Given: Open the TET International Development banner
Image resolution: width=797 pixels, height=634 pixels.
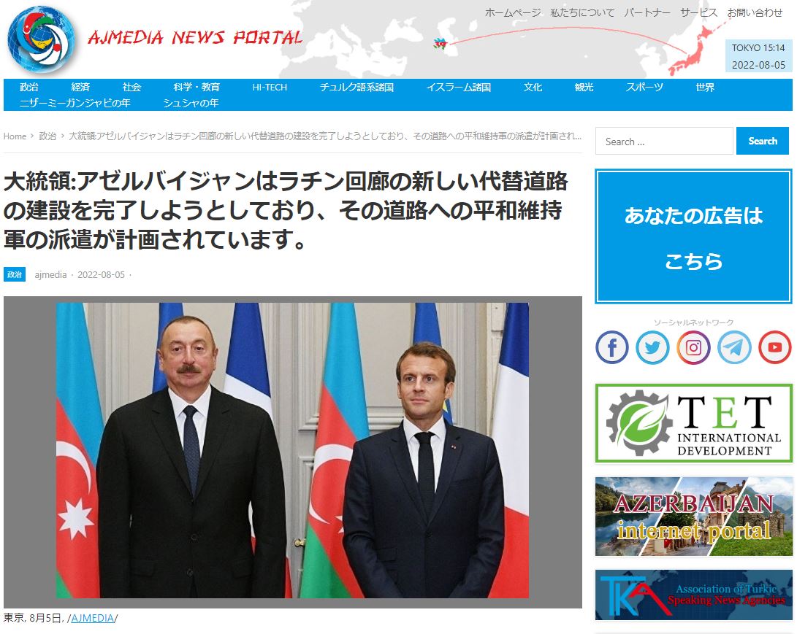Looking at the screenshot, I should 694,423.
